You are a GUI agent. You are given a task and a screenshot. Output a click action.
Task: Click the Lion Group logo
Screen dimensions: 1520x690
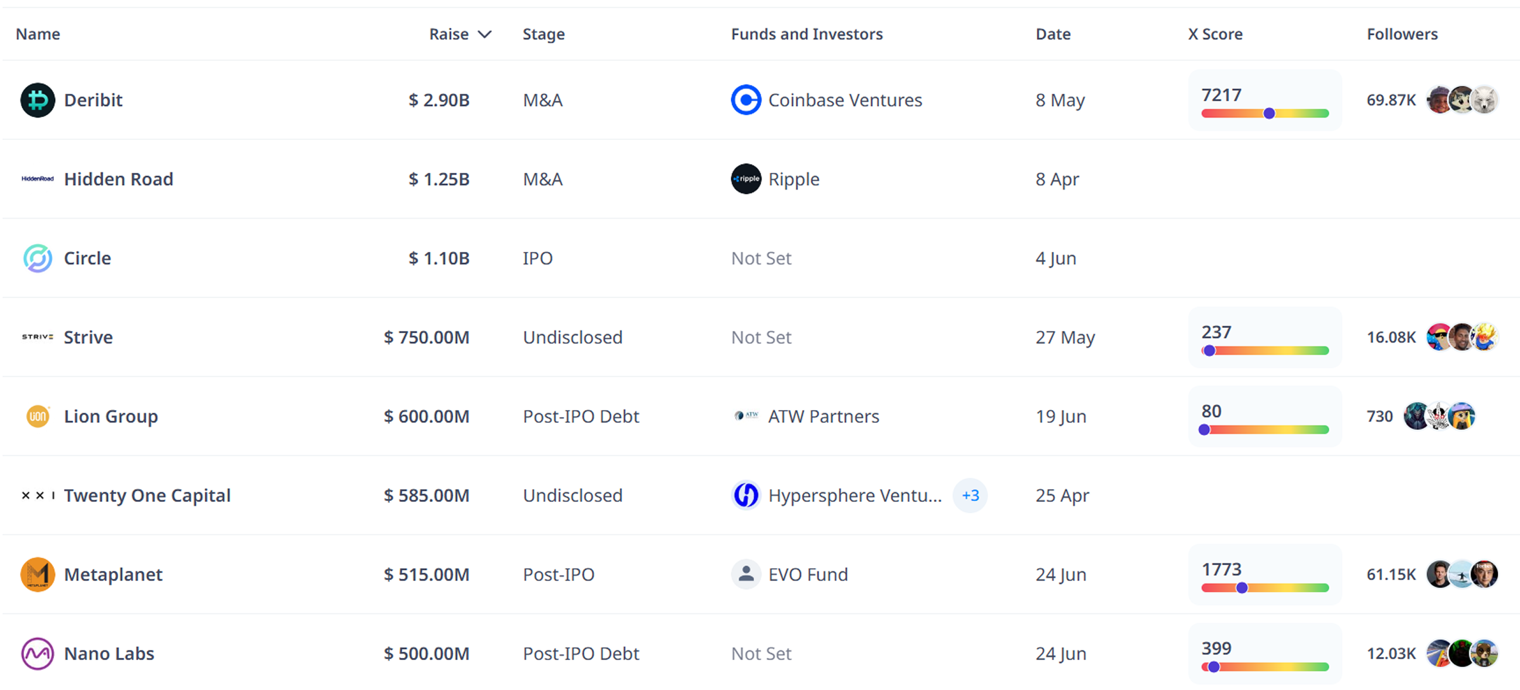click(37, 416)
